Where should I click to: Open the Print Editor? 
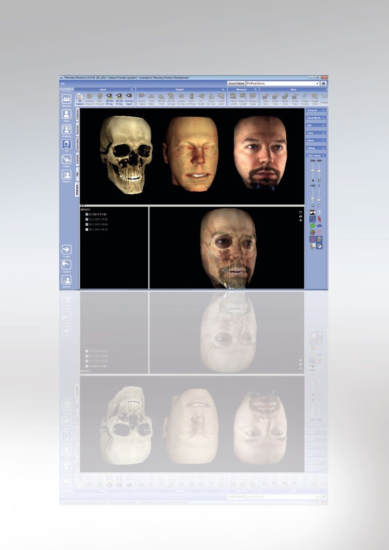(152, 99)
